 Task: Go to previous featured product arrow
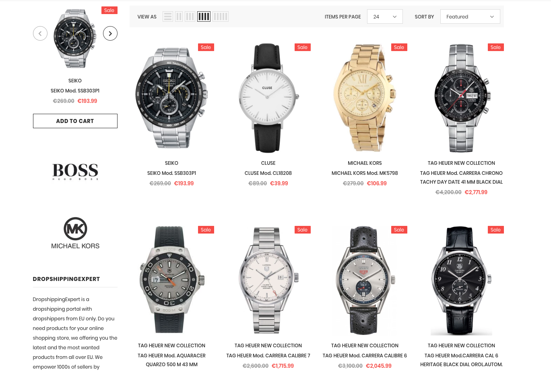40,33
